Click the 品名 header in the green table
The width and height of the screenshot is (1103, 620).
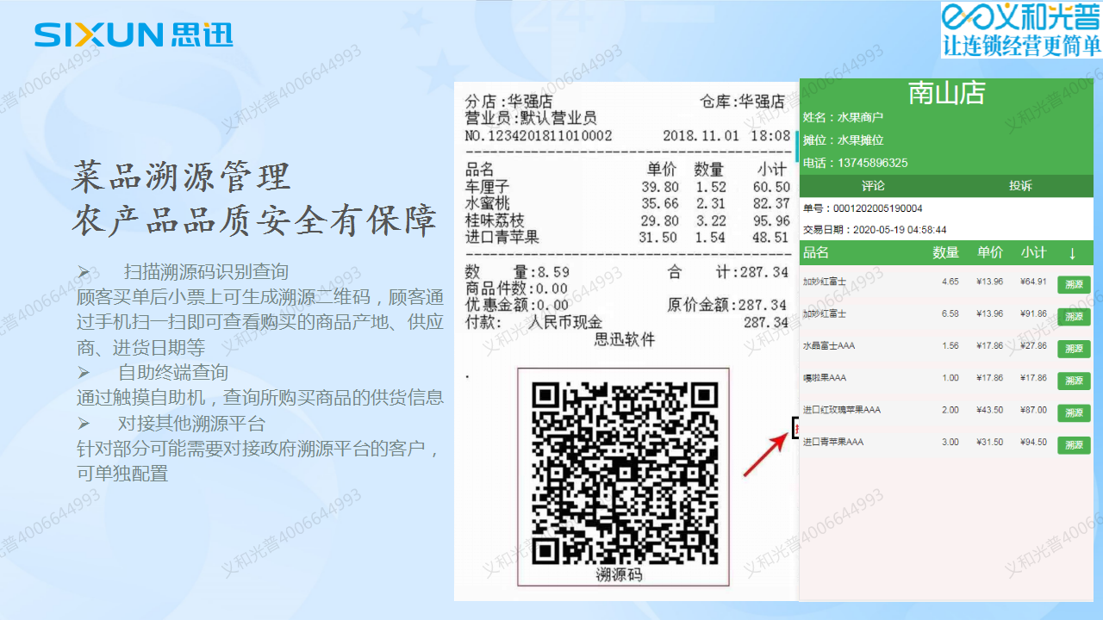(816, 252)
